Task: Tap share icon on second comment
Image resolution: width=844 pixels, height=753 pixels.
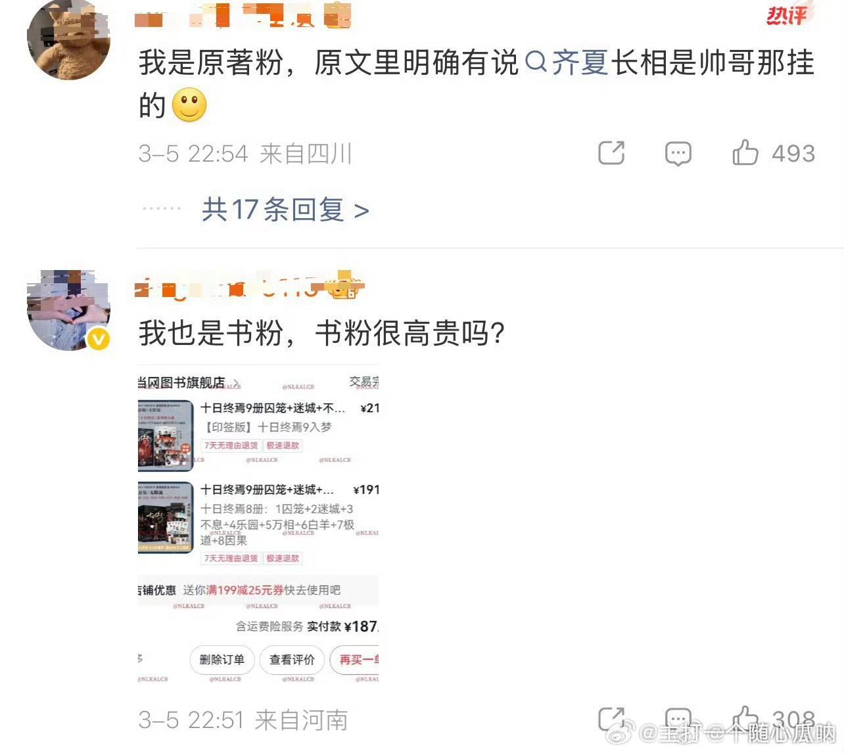Action: 611,719
